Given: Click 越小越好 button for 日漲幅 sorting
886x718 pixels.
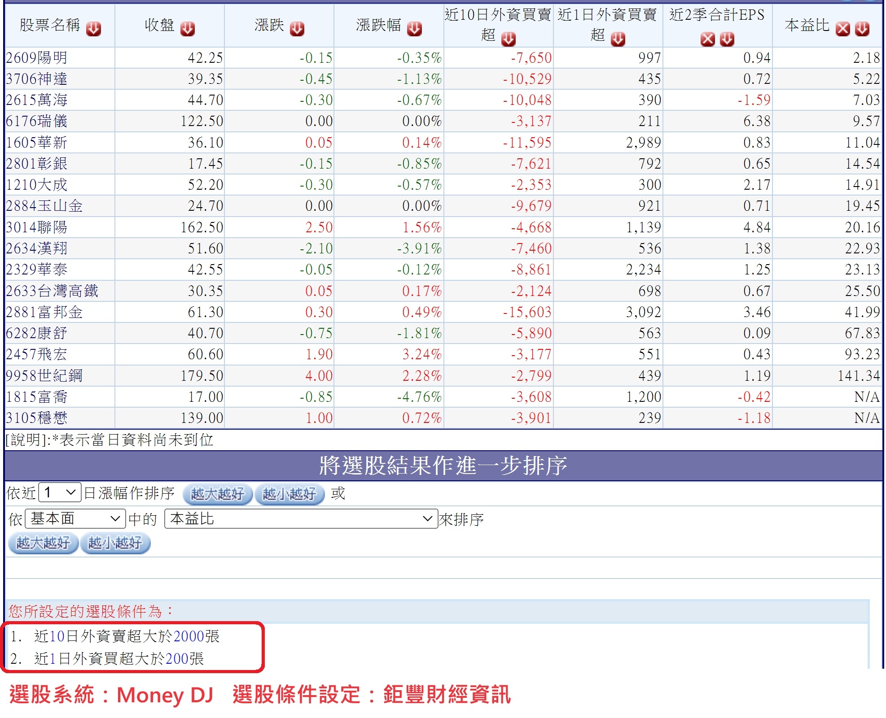Looking at the screenshot, I should [x=289, y=494].
